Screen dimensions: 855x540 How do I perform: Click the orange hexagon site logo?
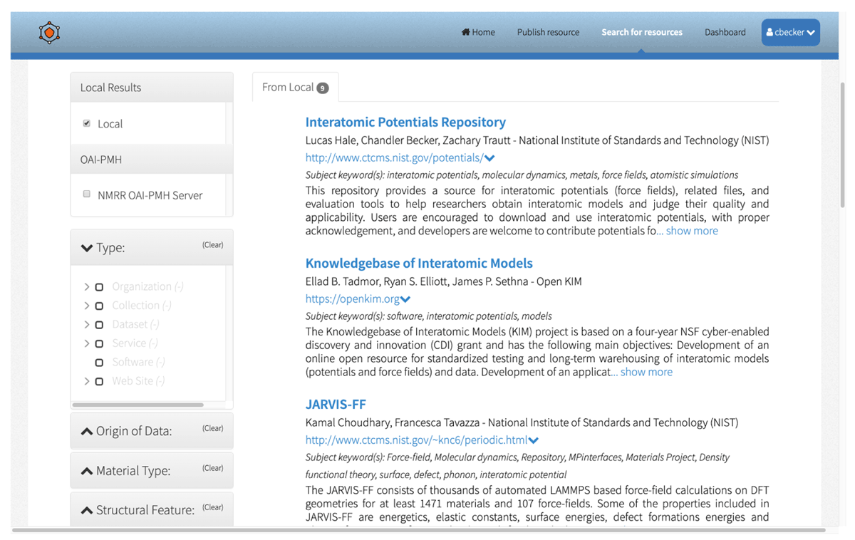pyautogui.click(x=49, y=32)
